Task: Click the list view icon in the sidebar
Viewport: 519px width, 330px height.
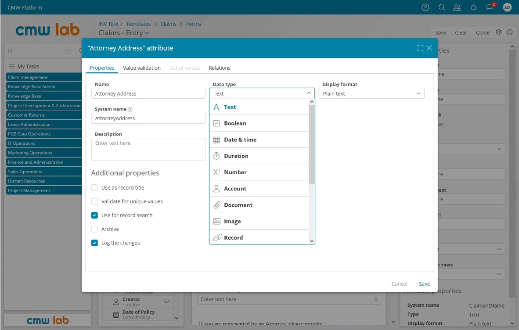Action: pos(68,51)
